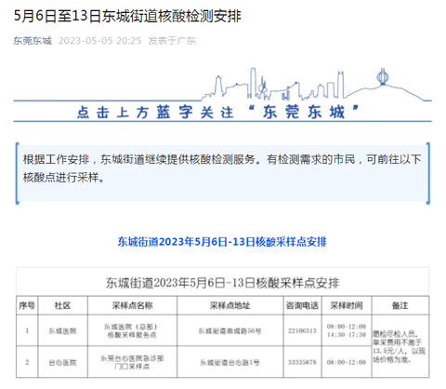Click the 社区 column header
The width and height of the screenshot is (446, 389).
tap(62, 305)
